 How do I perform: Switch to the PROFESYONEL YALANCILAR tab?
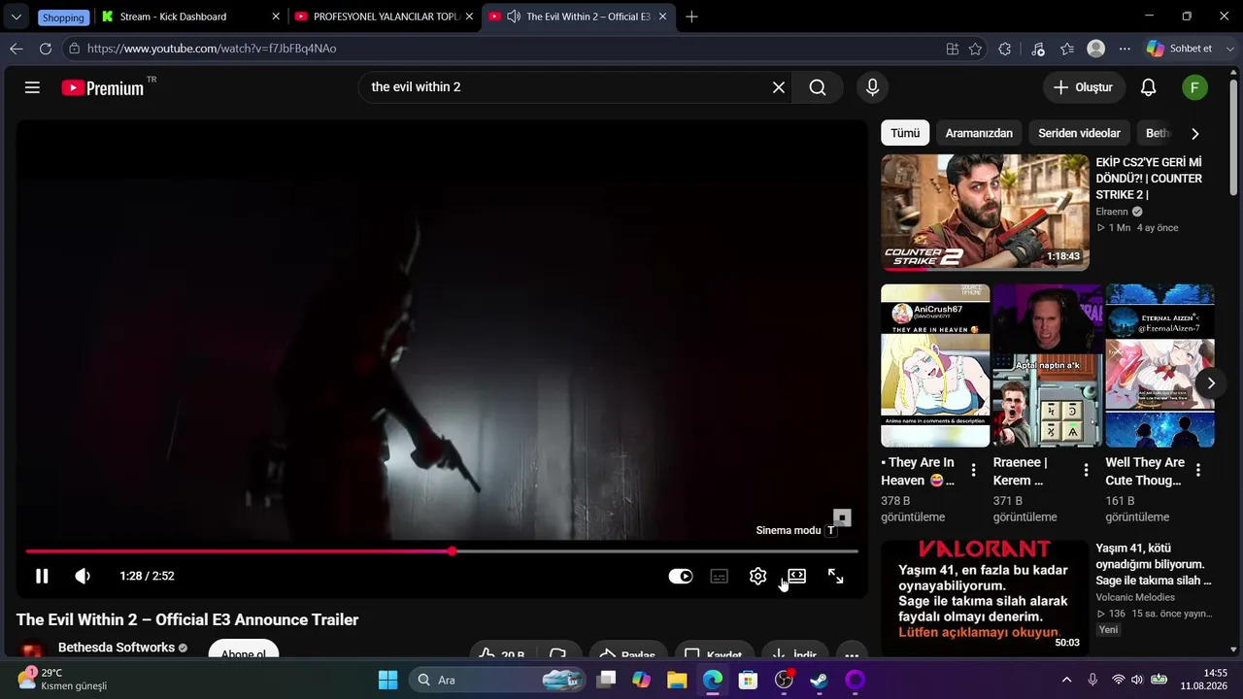tap(382, 17)
